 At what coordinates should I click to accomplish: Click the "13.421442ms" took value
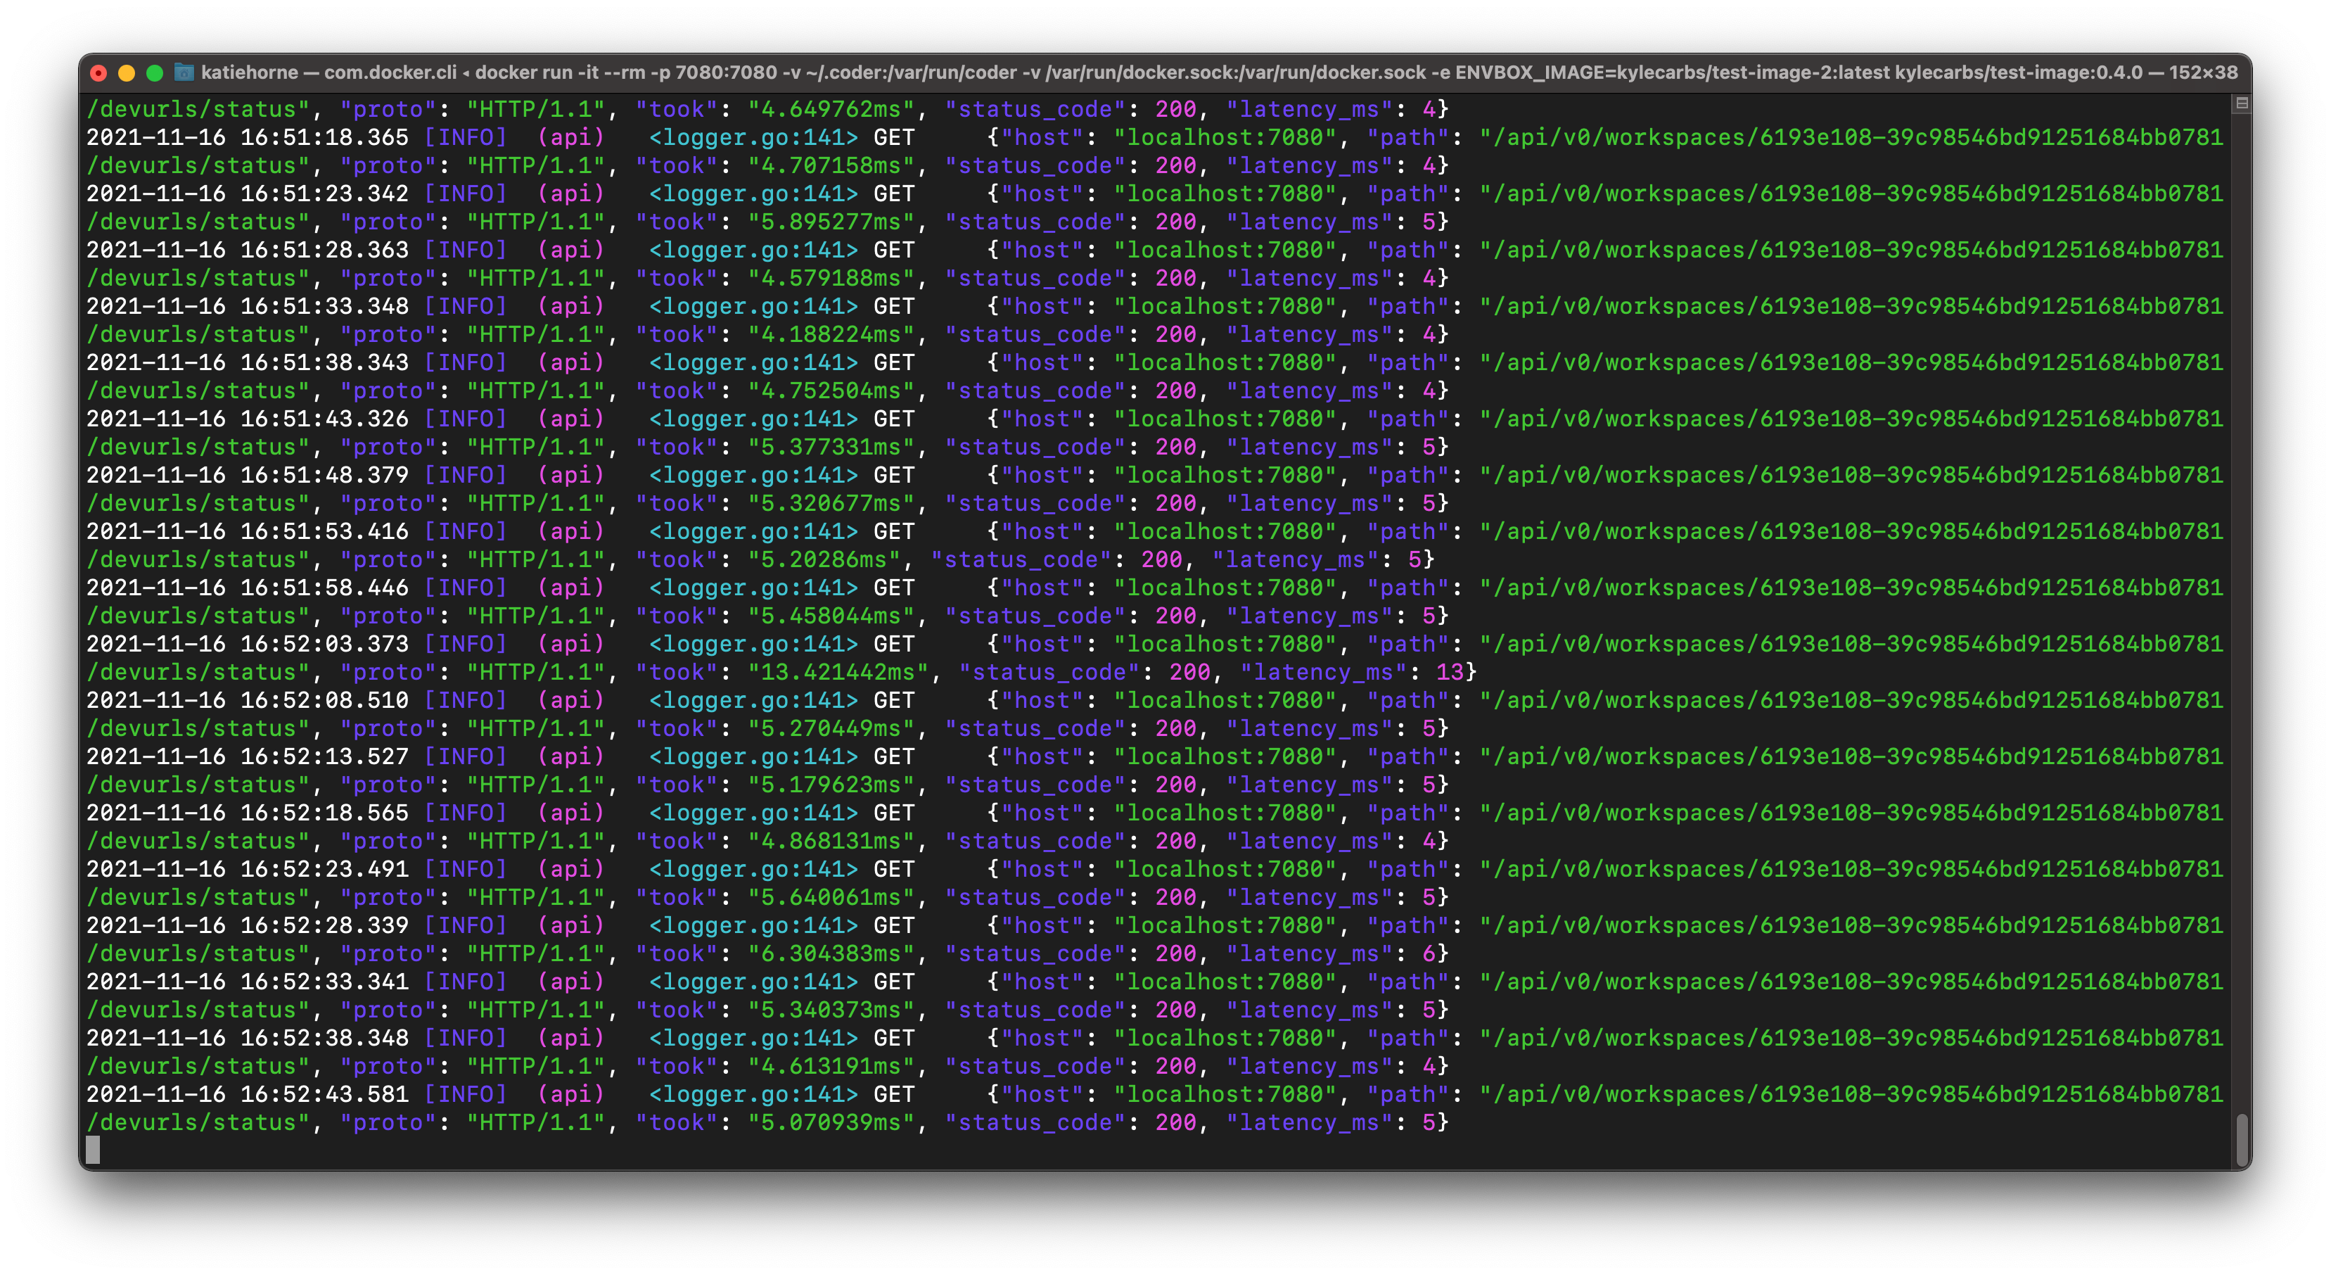(838, 672)
